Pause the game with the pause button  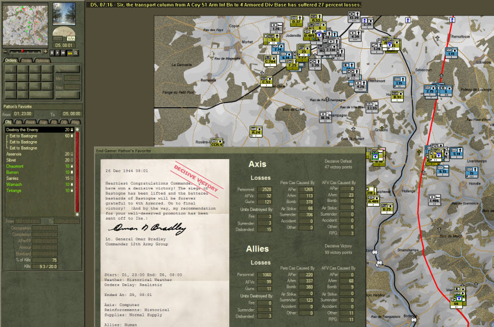(x=52, y=53)
